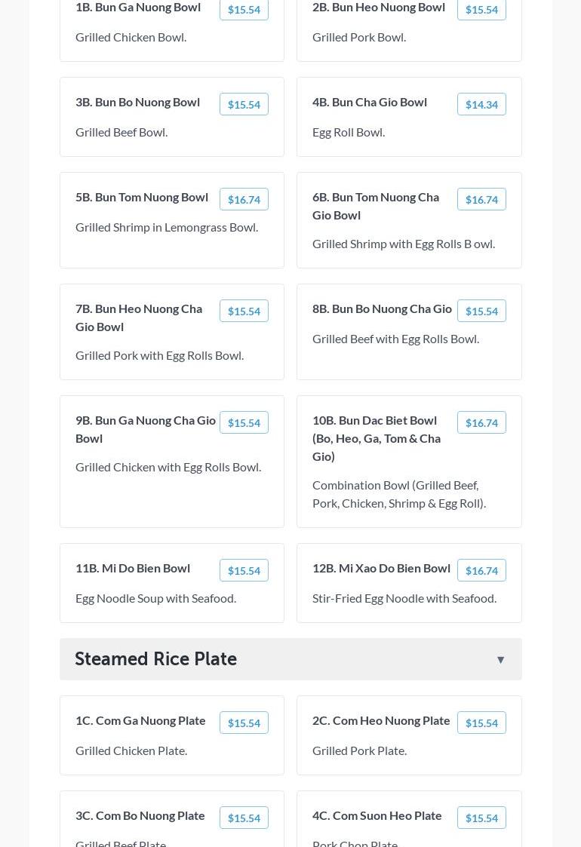
Task: Click the $16.74 price on 6B item
Action: [481, 199]
